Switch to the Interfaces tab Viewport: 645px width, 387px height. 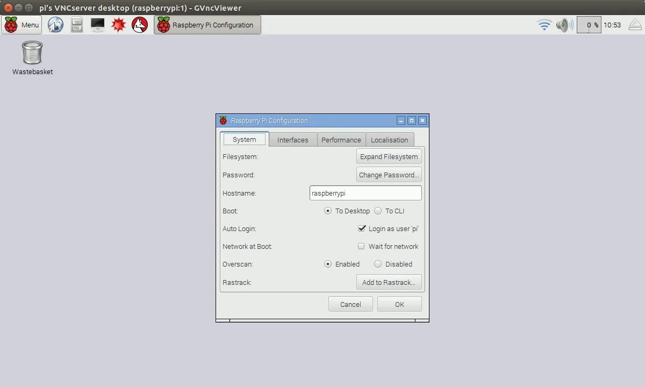point(293,140)
